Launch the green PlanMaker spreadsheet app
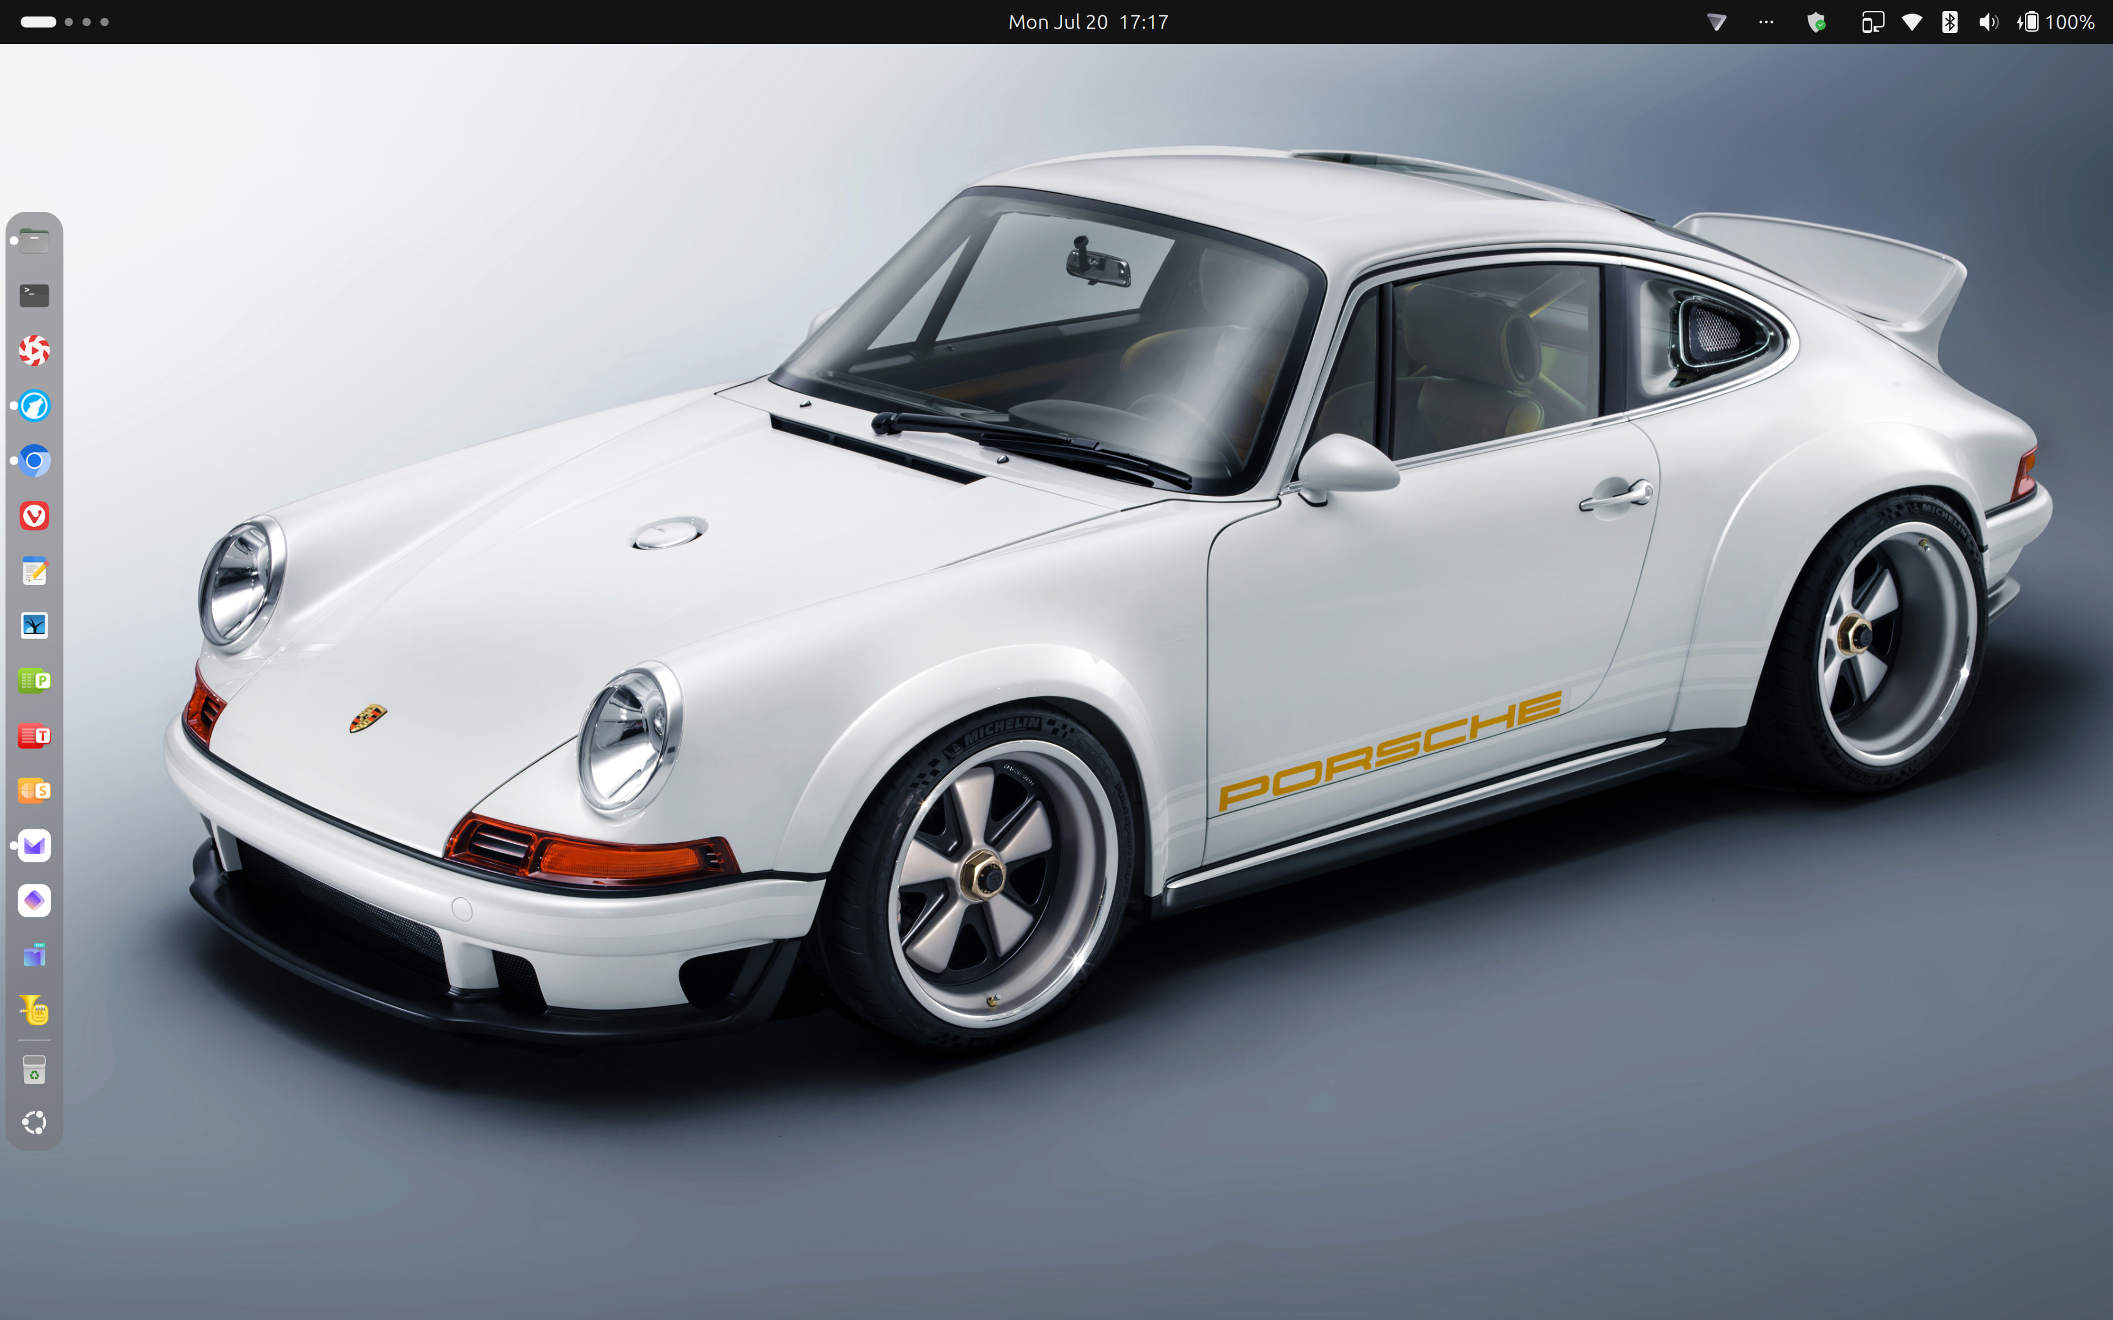2113x1320 pixels. pos(34,680)
